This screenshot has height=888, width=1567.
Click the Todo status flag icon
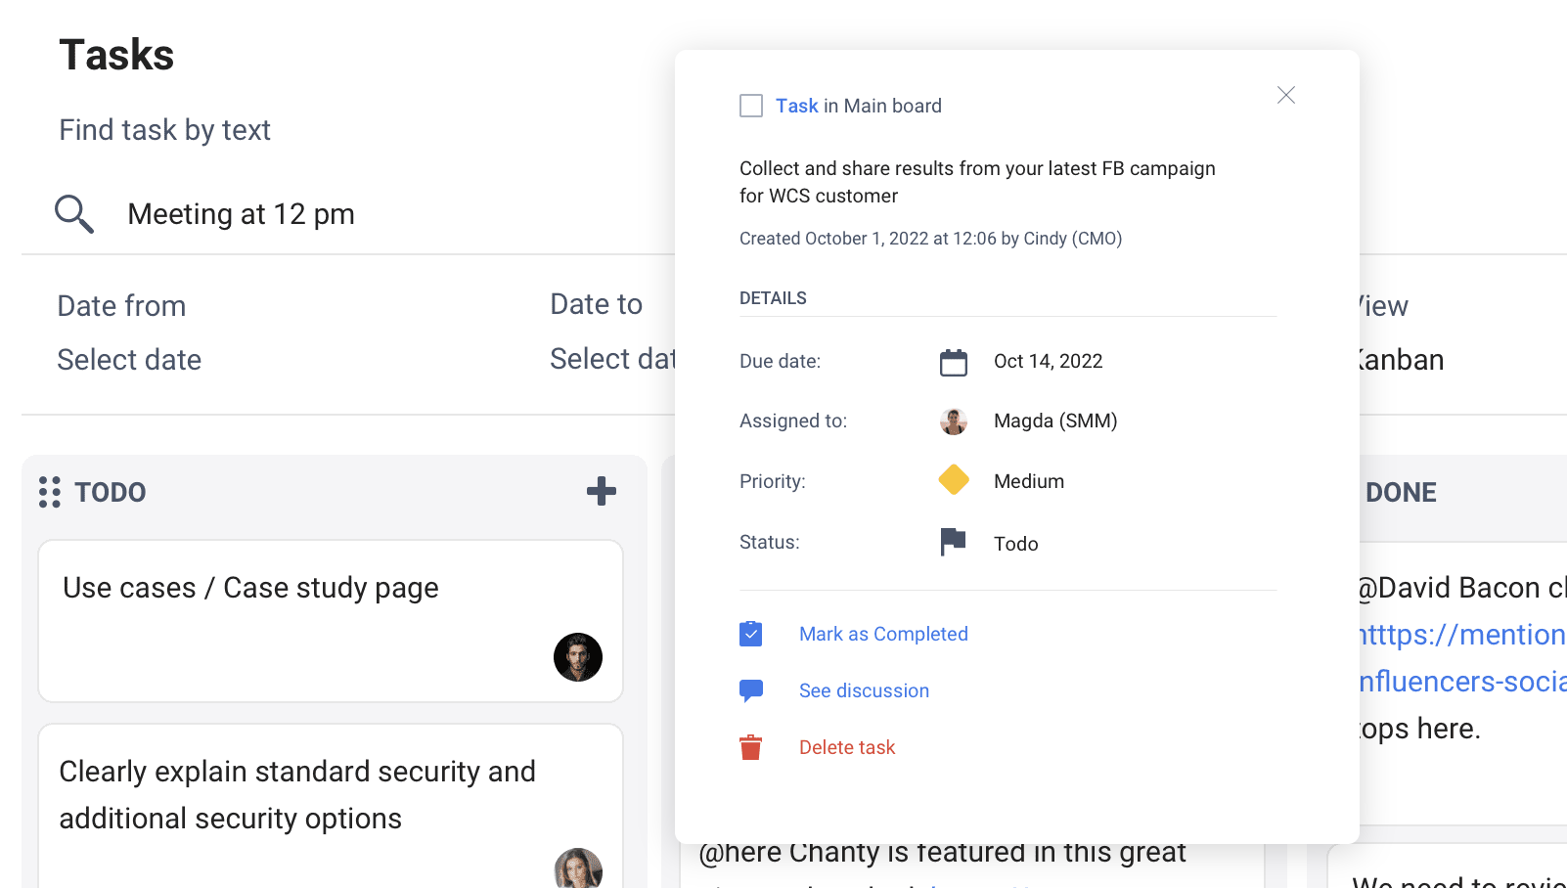(x=953, y=542)
